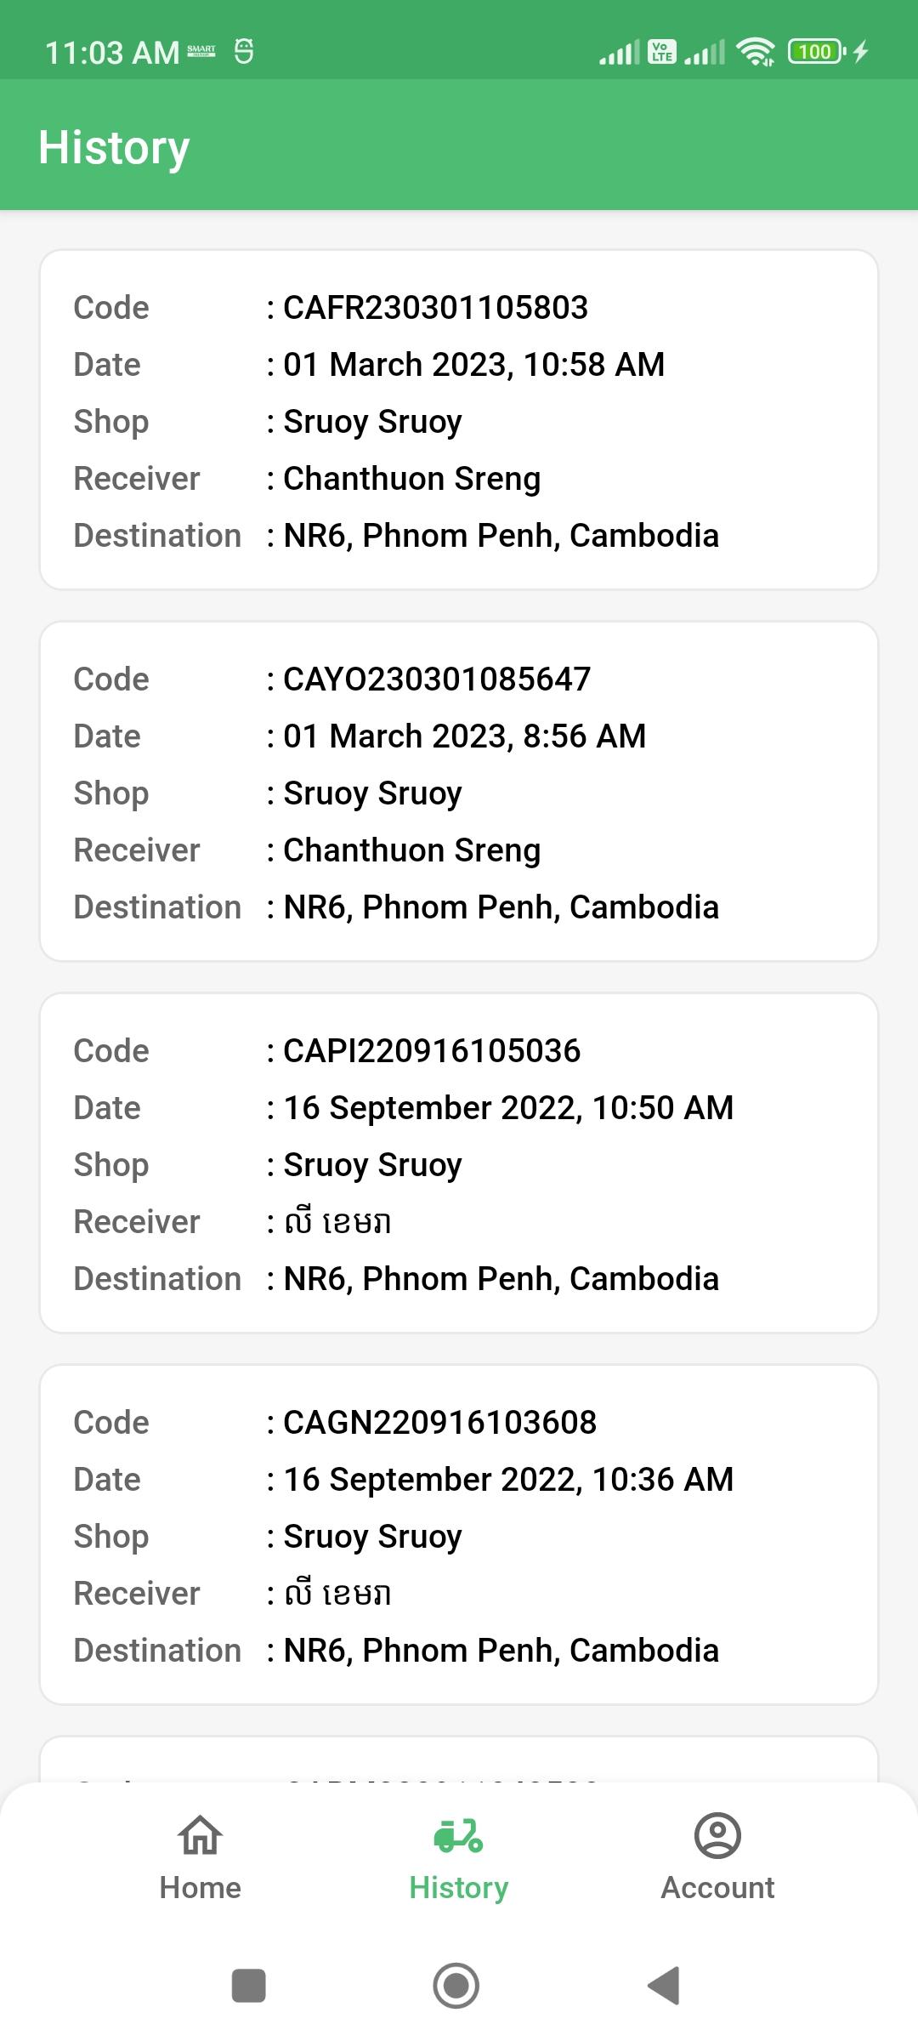The width and height of the screenshot is (918, 2041).
Task: Tap the Android back triangle button
Action: tap(664, 1986)
